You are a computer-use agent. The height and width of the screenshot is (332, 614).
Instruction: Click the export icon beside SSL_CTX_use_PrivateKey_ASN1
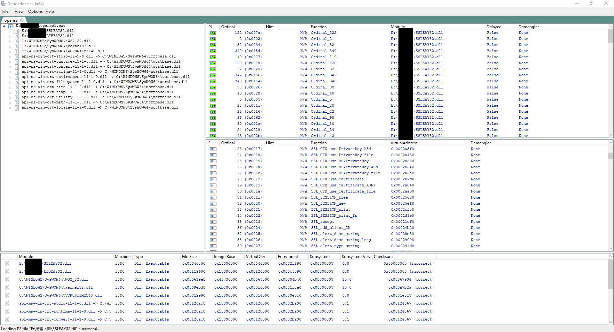(213, 149)
